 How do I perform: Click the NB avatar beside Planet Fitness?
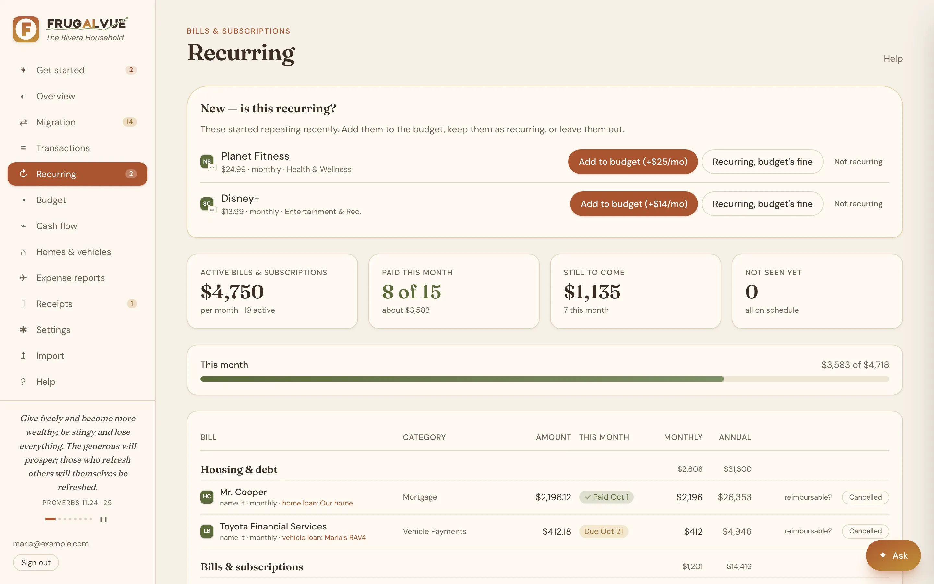tap(207, 162)
